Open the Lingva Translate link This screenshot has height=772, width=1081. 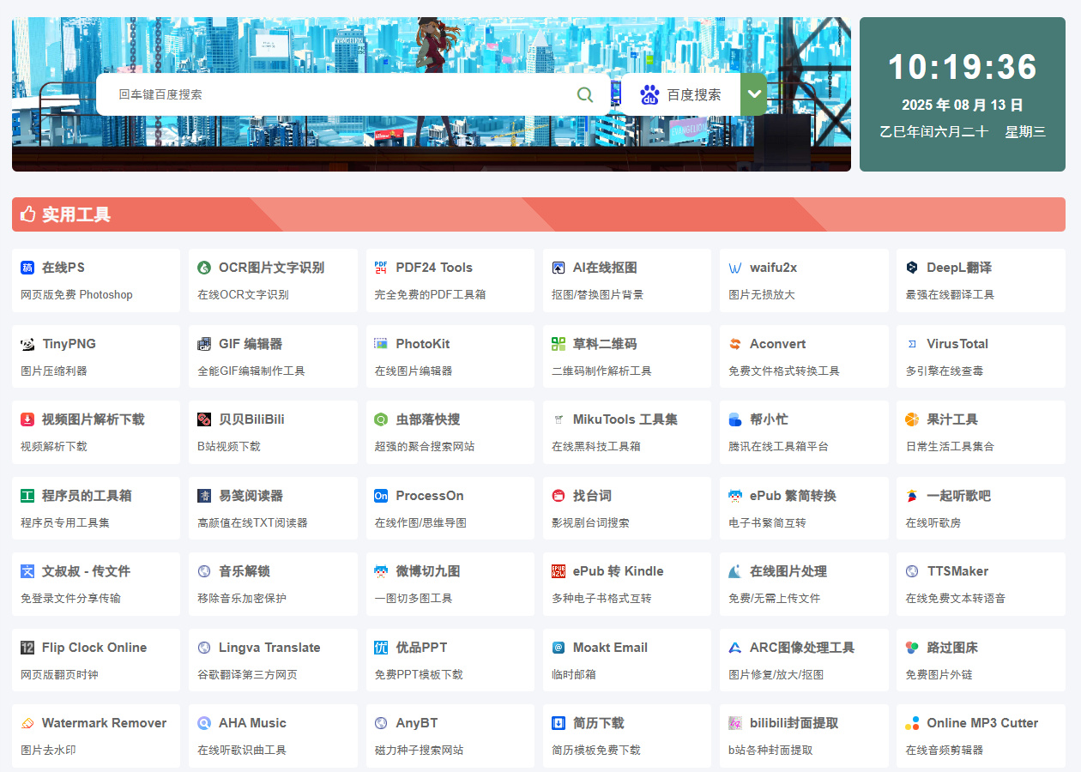[269, 648]
